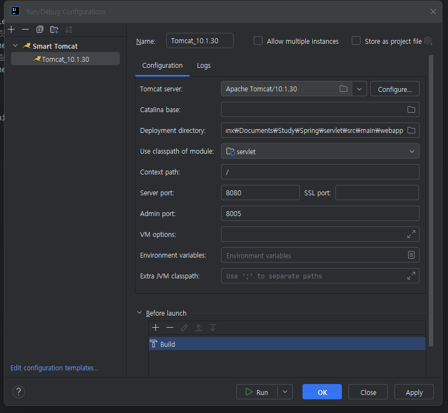Open the Catalina base folder picker
The image size is (448, 413).
click(x=412, y=109)
